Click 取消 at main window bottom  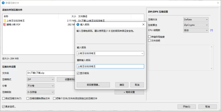[207, 107]
